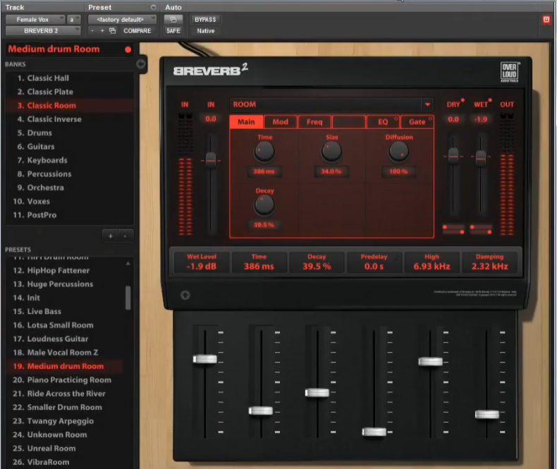Screen dimensions: 557x469
Task: Click the presets list scroll-up arrow
Action: [x=128, y=264]
